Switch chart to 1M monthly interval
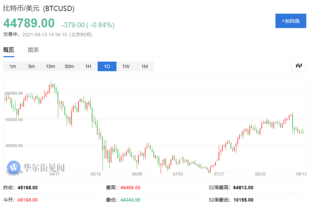Image resolution: width=309 pixels, height=206 pixels. click(144, 67)
